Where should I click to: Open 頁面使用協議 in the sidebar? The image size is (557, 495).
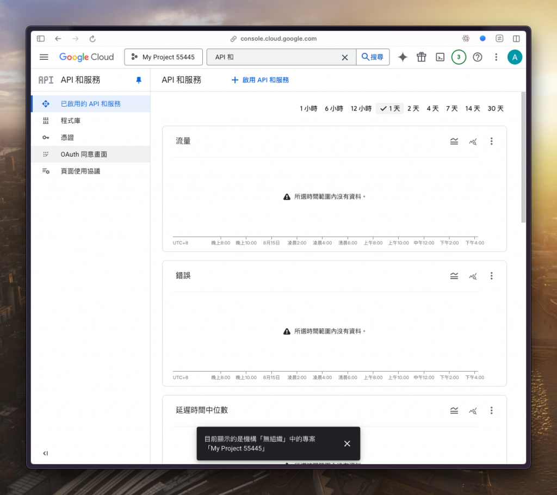pos(91,171)
